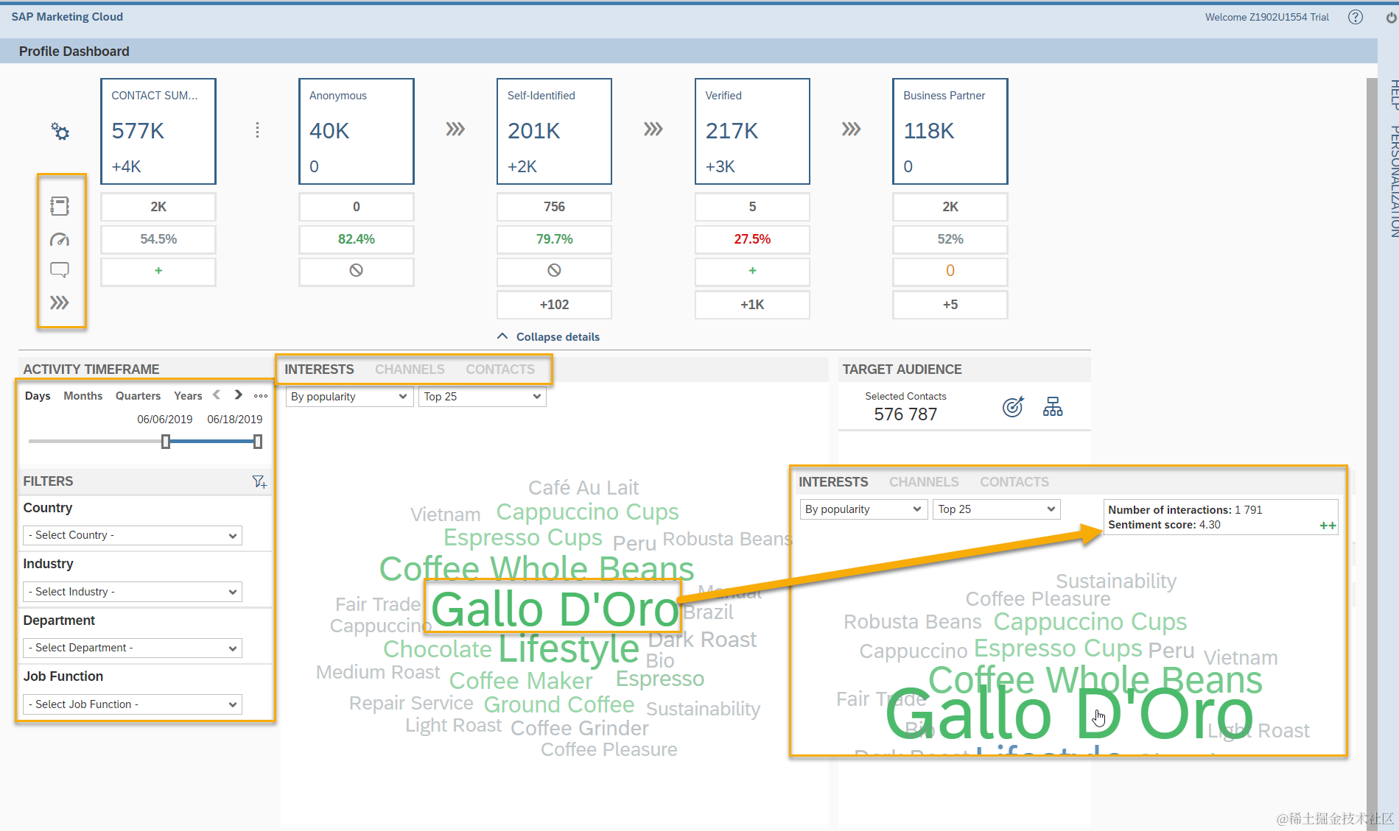Click the prohibited icon under Anonymous

[x=357, y=271]
